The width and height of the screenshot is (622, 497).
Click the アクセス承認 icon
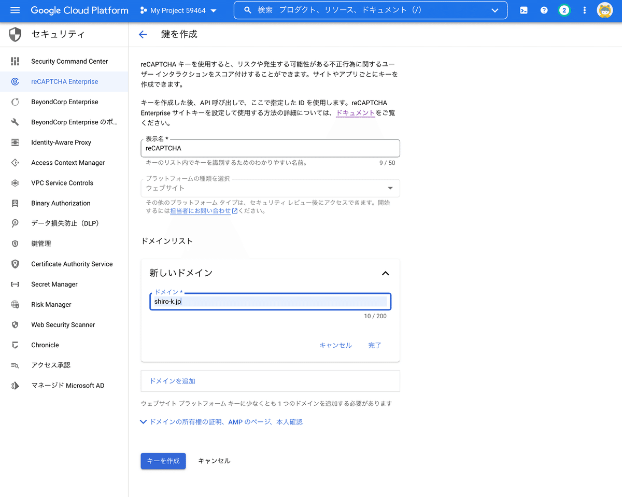(15, 365)
